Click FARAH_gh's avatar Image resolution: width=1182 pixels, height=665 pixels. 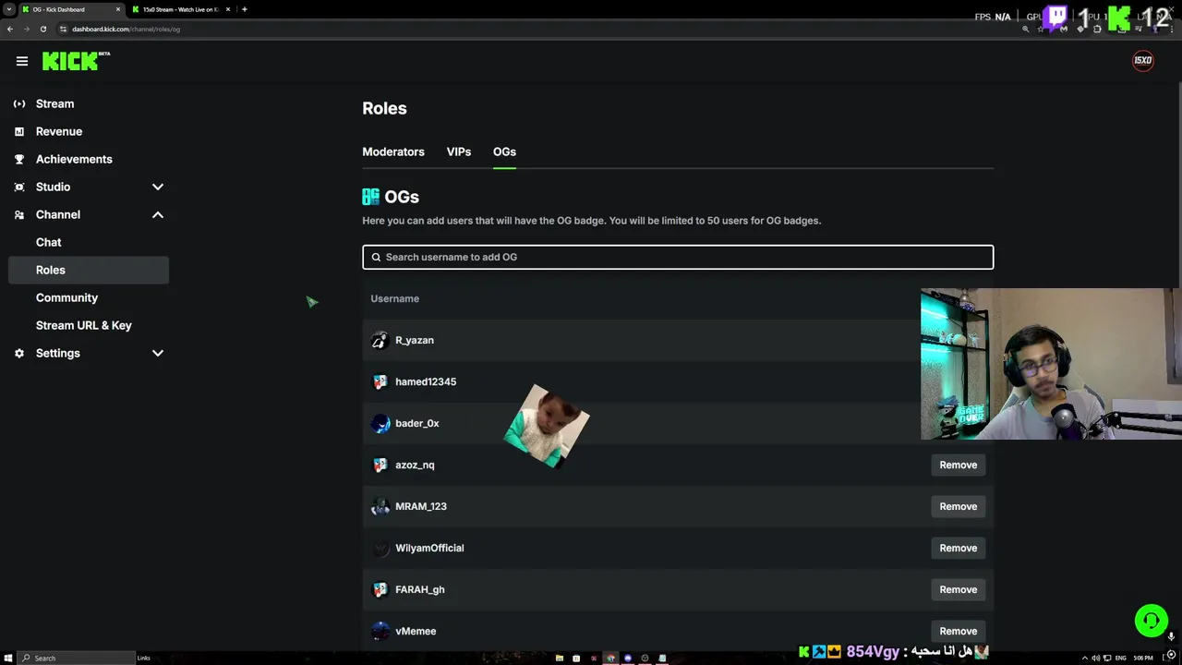pyautogui.click(x=380, y=589)
